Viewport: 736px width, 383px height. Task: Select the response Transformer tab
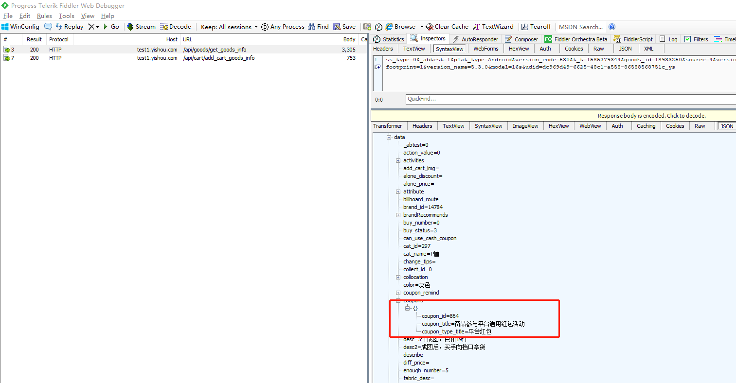point(388,126)
